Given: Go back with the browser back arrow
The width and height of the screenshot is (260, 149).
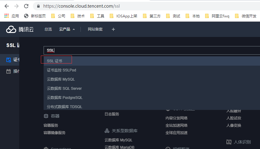Looking at the screenshot, I should pyautogui.click(x=7, y=6).
